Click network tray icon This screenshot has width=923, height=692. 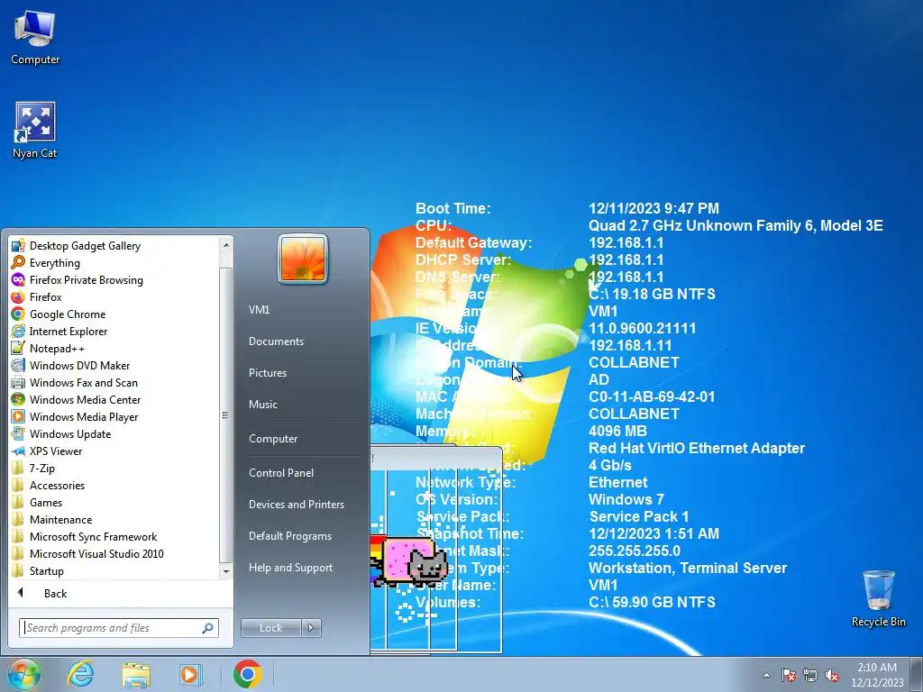(810, 675)
